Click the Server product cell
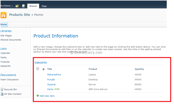This screenshot has width=174, height=105. tap(92, 84)
